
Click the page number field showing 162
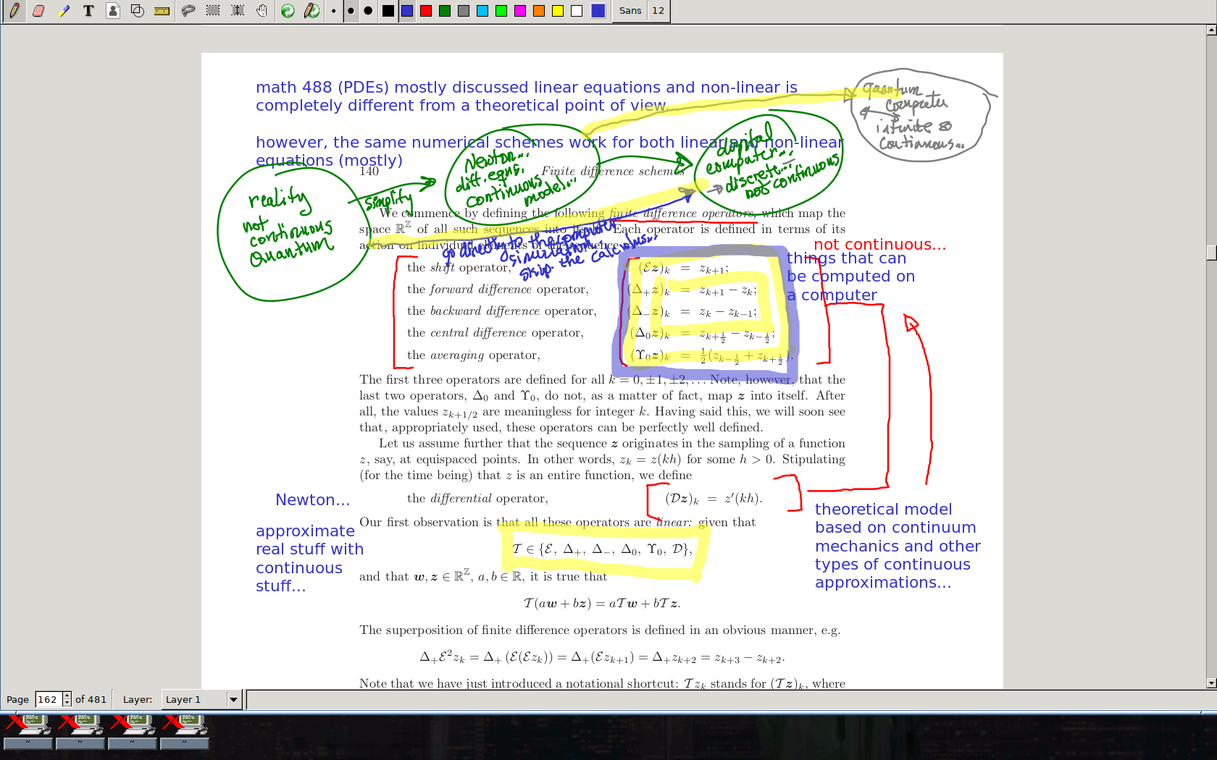point(48,700)
